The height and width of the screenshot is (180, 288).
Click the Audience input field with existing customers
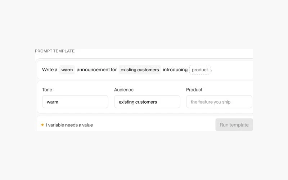147,102
